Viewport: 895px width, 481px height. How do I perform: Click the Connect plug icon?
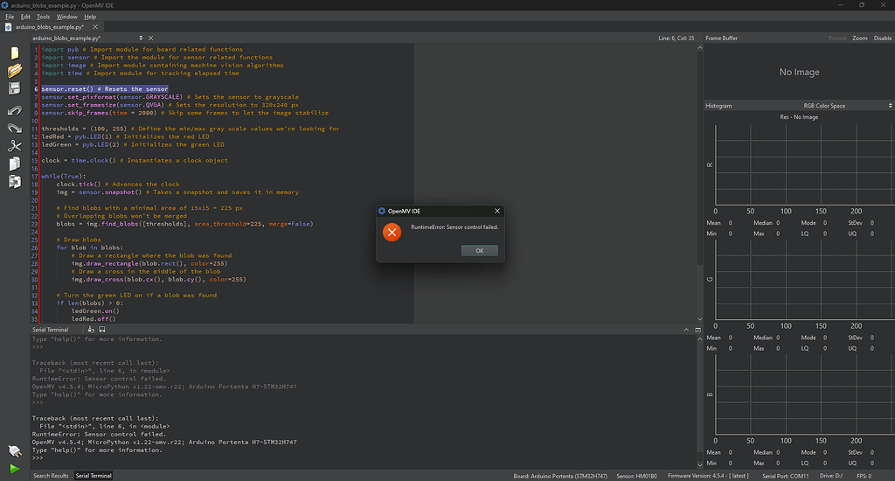[x=14, y=451]
